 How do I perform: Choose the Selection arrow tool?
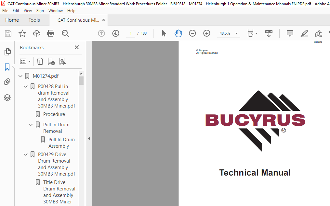pos(164,33)
